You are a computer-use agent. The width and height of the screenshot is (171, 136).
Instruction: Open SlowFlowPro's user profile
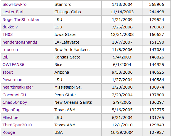pos(15,4)
